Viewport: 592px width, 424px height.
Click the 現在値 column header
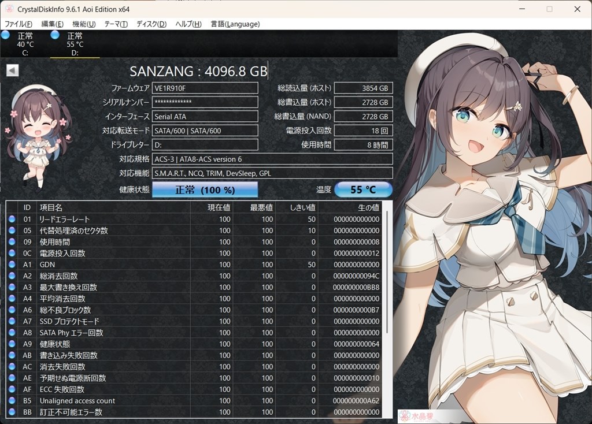212,207
